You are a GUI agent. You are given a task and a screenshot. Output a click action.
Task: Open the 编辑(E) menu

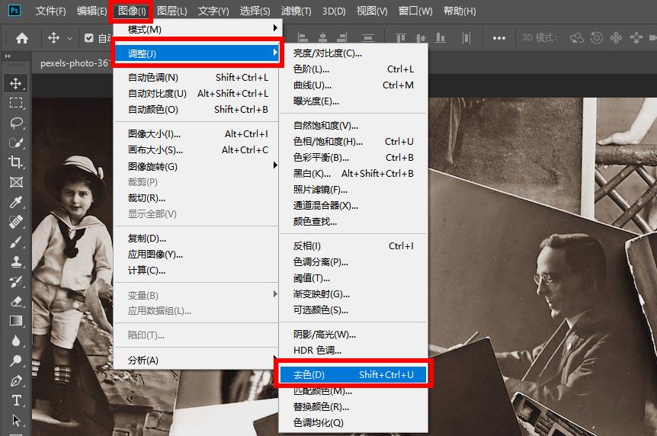click(92, 11)
